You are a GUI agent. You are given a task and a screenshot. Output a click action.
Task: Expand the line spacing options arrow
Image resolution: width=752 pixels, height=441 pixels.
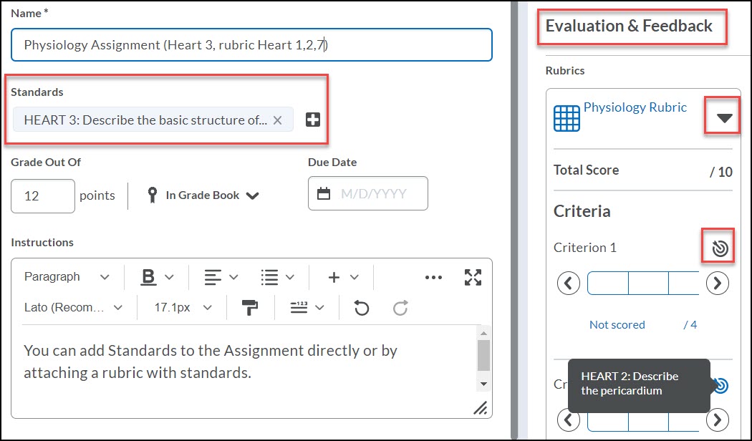pos(319,308)
